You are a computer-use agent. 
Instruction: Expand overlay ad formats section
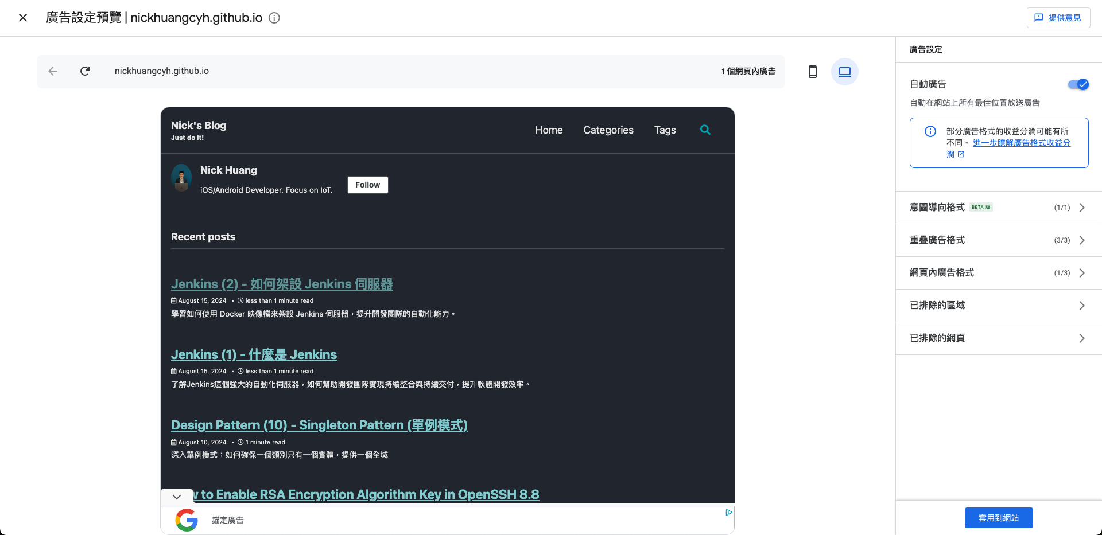tap(999, 240)
